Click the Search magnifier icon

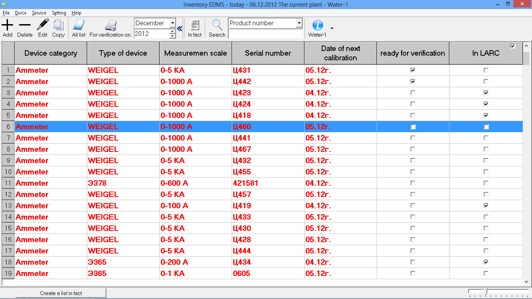pos(217,25)
